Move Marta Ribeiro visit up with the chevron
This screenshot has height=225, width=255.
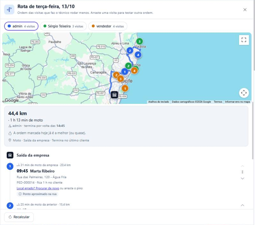(242, 166)
